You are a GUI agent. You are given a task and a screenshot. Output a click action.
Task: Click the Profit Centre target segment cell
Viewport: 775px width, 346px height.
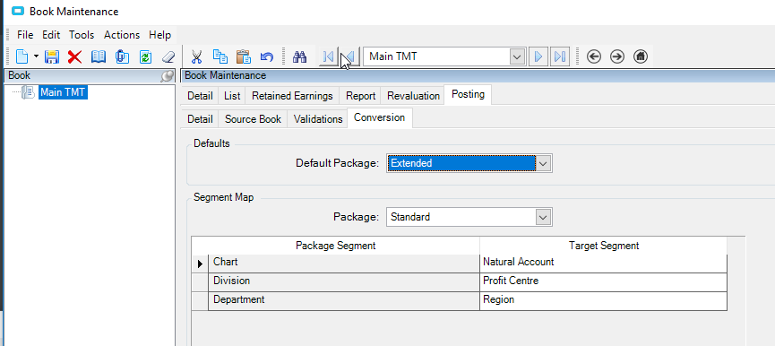click(x=604, y=282)
